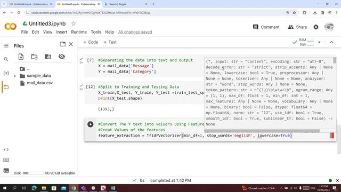Open the Terminal icon in left sidebar

(6, 171)
